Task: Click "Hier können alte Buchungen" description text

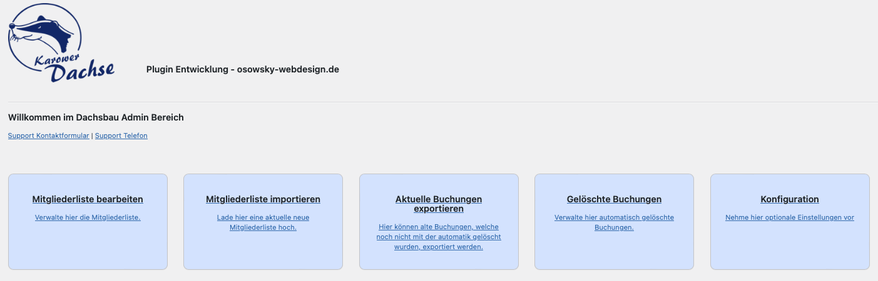Action: 439,237
